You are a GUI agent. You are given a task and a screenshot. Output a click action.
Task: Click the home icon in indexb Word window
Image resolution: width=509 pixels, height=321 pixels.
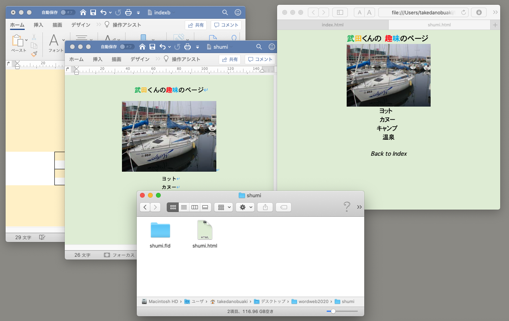point(83,12)
